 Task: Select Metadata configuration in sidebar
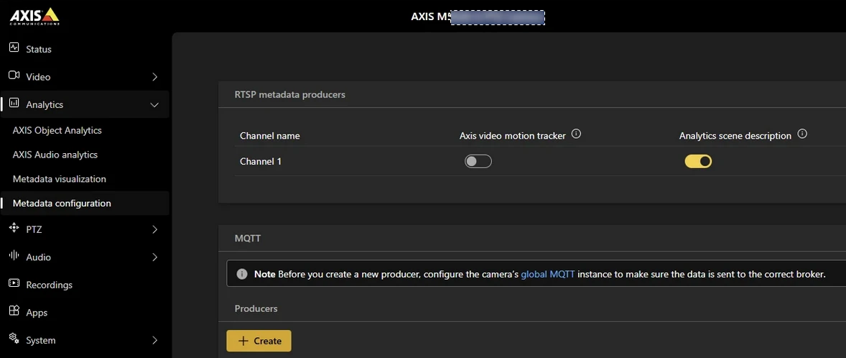point(85,203)
